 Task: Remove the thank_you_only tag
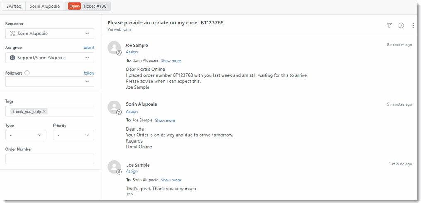44,111
